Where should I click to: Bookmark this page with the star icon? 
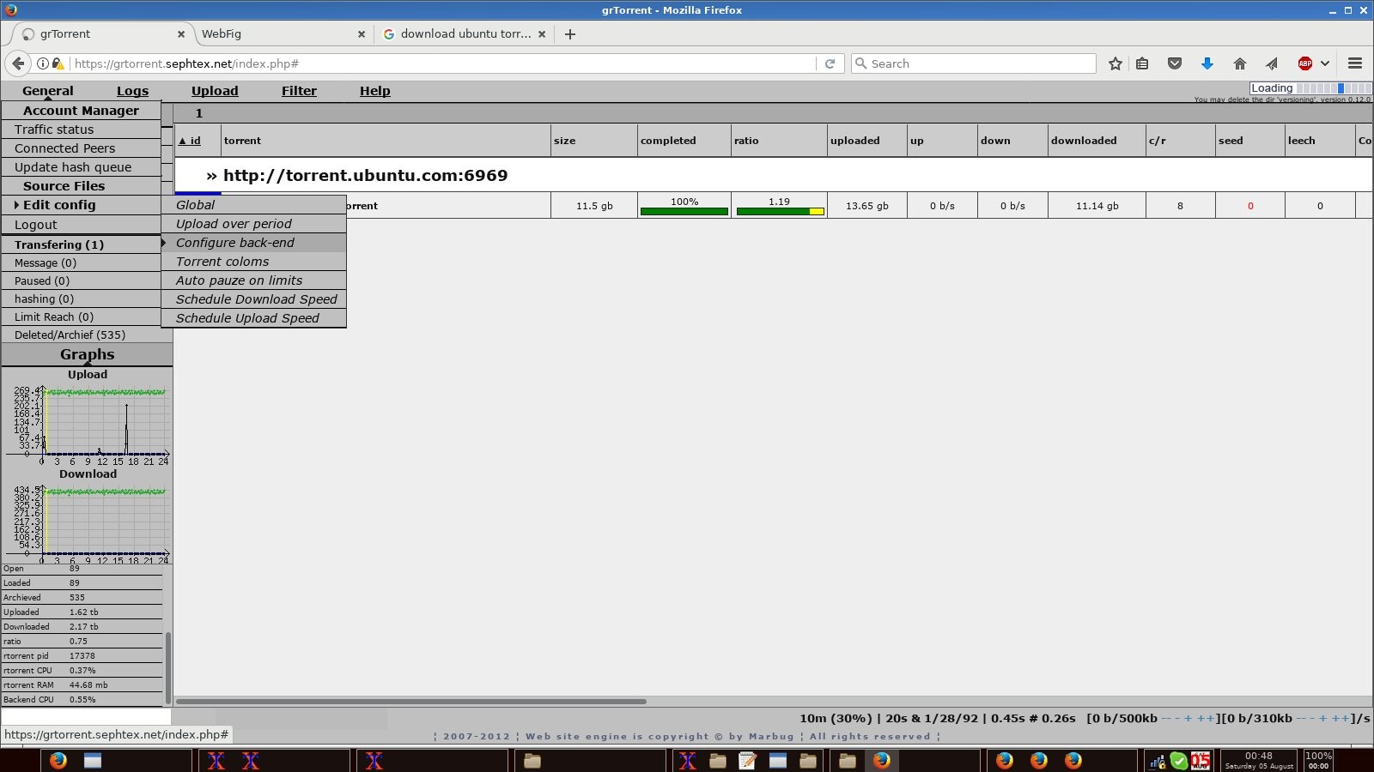pos(1115,63)
